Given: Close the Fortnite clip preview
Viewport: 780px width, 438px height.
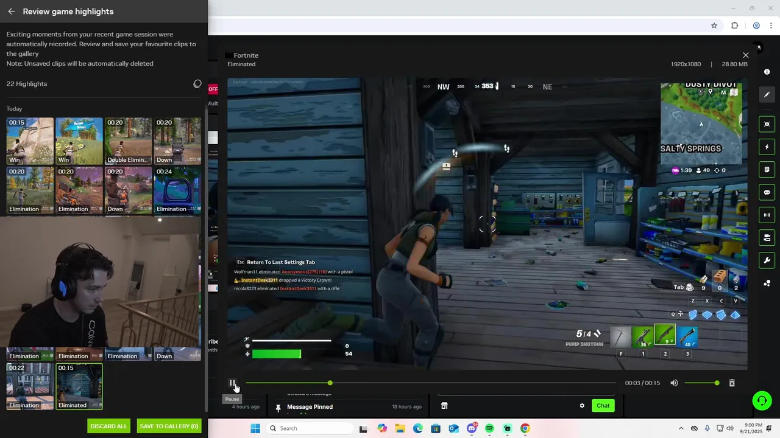Looking at the screenshot, I should click(745, 55).
